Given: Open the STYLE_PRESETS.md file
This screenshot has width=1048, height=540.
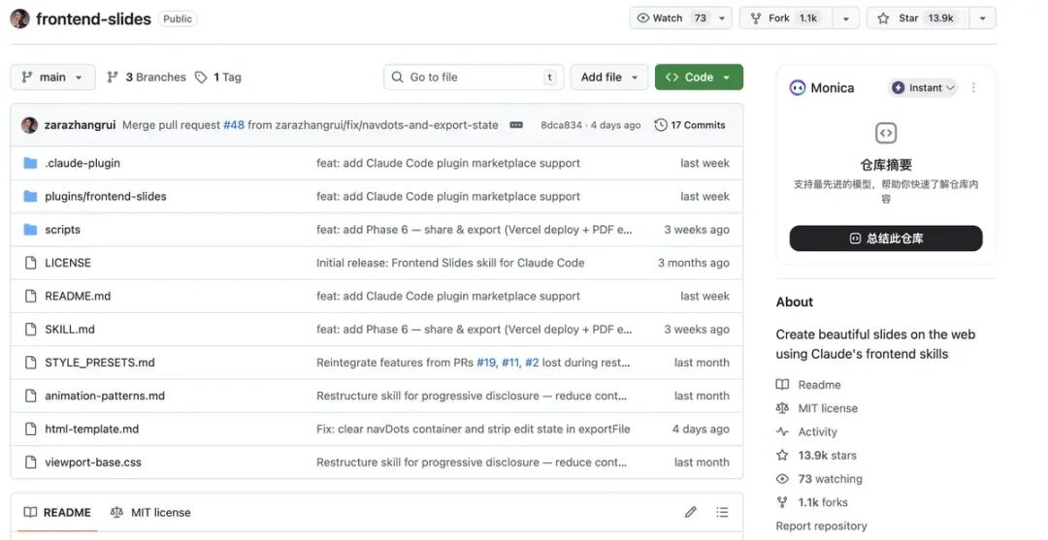Looking at the screenshot, I should click(x=100, y=363).
